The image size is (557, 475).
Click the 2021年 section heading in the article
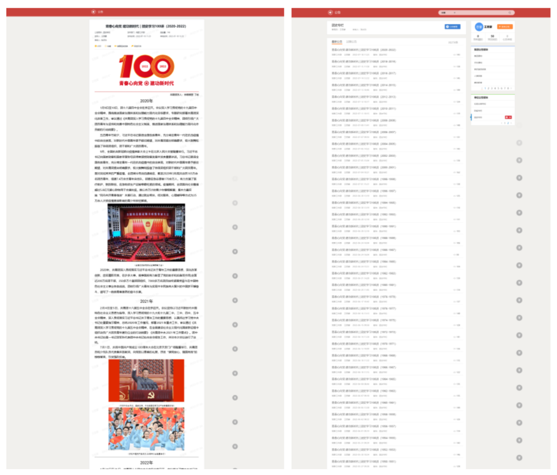click(147, 301)
